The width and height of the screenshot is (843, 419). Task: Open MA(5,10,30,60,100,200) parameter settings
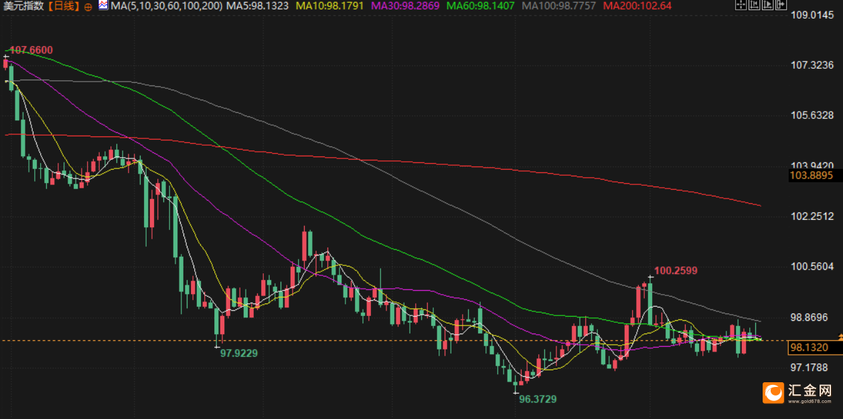click(x=166, y=5)
